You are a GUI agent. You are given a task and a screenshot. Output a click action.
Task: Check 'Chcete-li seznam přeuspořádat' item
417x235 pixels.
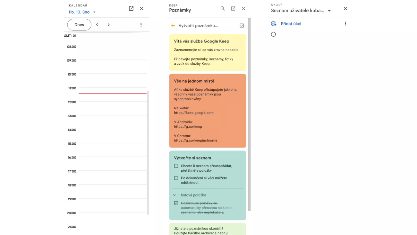(x=176, y=166)
